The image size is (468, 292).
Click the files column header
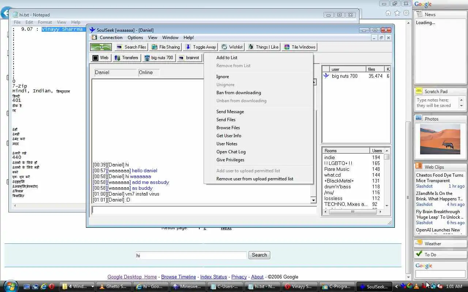(375, 69)
